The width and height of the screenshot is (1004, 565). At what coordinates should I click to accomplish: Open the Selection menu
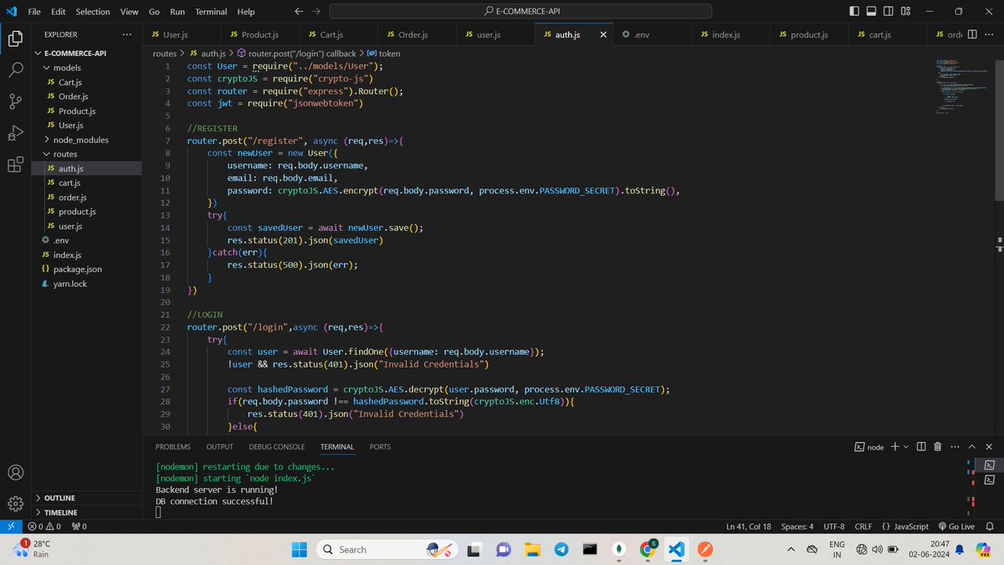coord(93,12)
